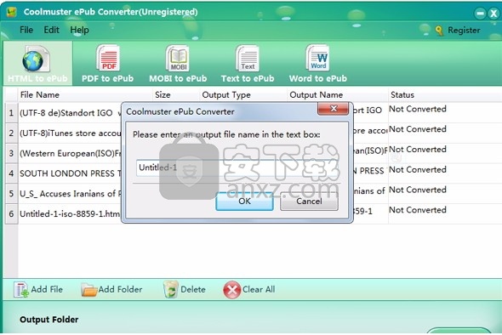Open the Help menu

tap(79, 30)
